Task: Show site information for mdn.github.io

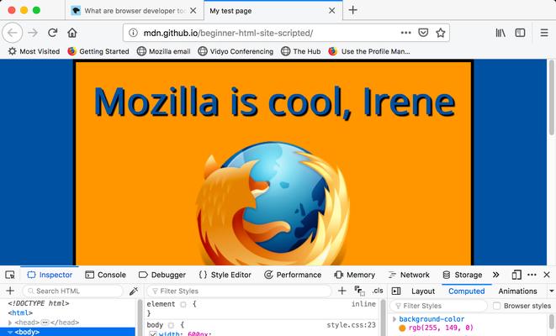Action: coord(133,33)
